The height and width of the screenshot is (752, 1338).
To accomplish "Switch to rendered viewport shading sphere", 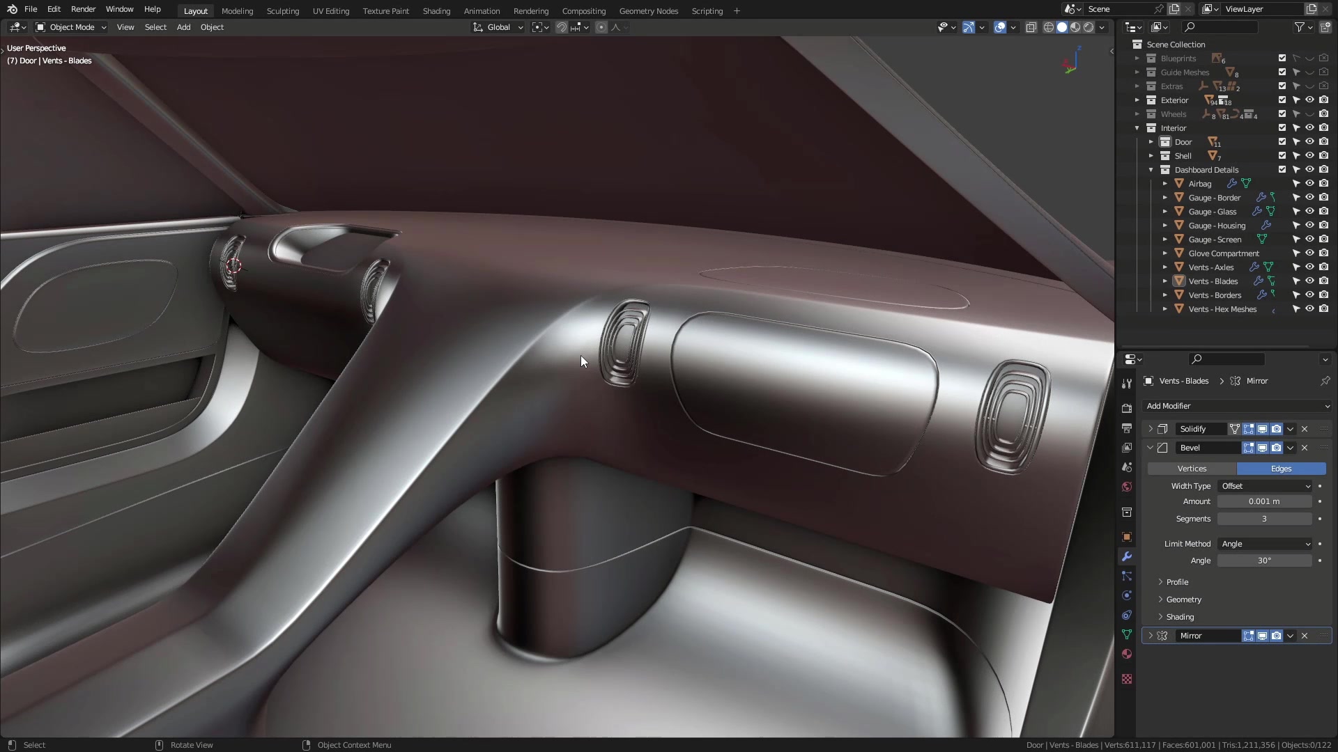I will pyautogui.click(x=1089, y=27).
